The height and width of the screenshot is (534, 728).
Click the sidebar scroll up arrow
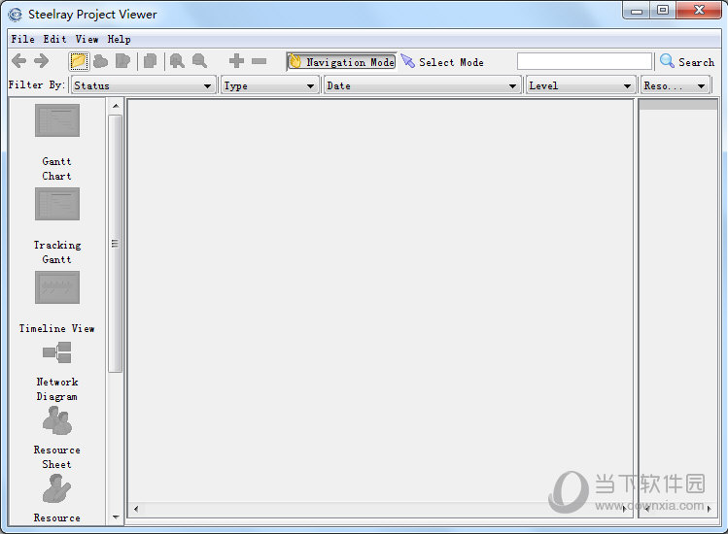tap(116, 106)
